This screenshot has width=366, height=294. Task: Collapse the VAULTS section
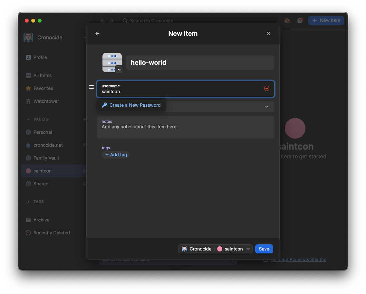(x=28, y=119)
